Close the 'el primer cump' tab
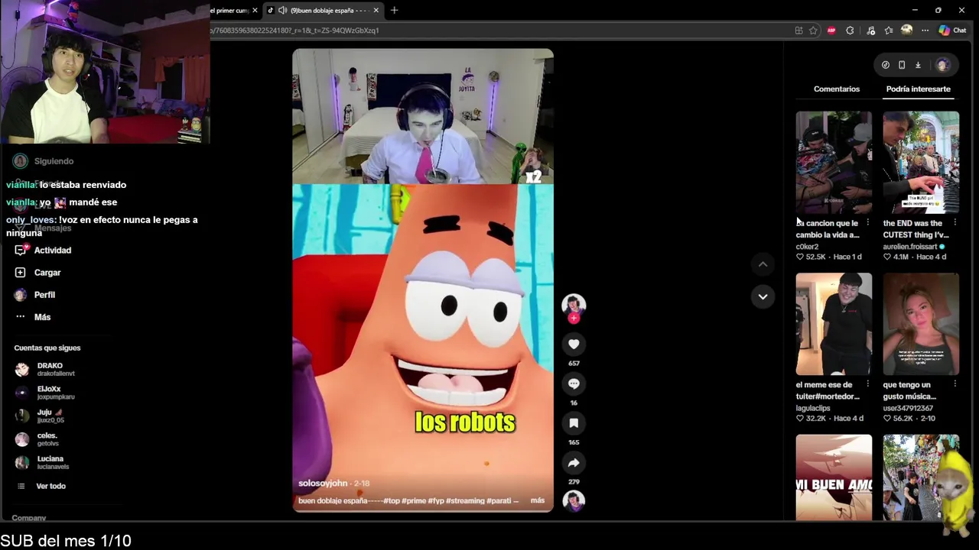Screen dimensions: 979x550 tap(255, 10)
